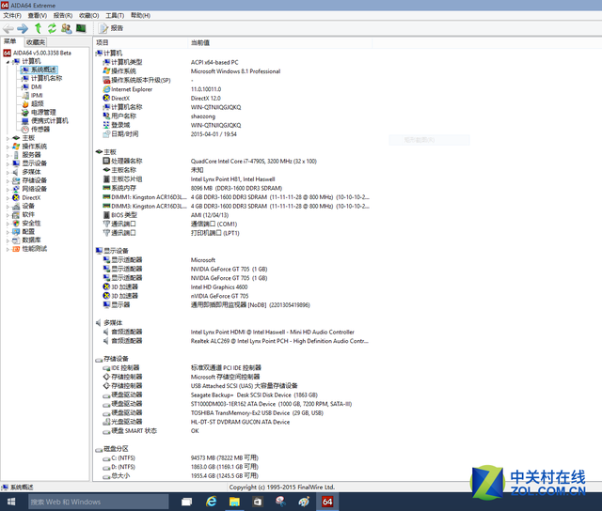
Task: Click the 处理器名称 CPU row icon
Action: pos(106,161)
